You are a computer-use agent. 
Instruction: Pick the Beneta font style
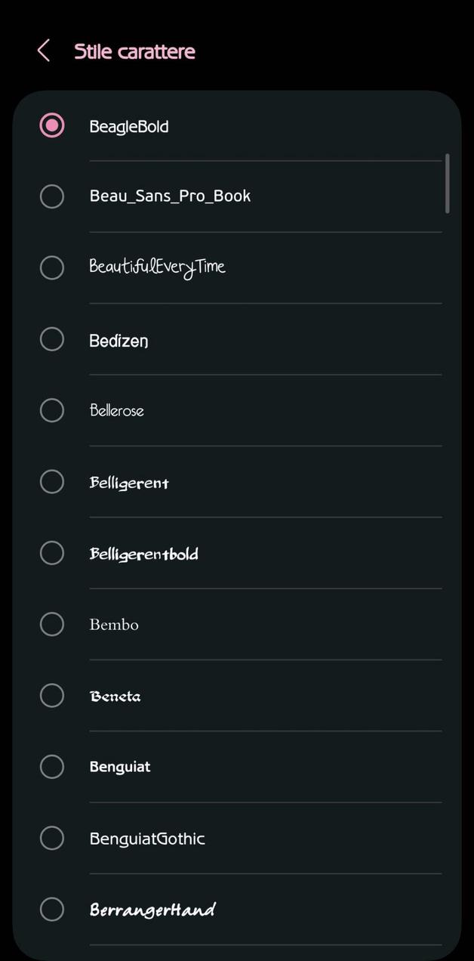[51, 695]
